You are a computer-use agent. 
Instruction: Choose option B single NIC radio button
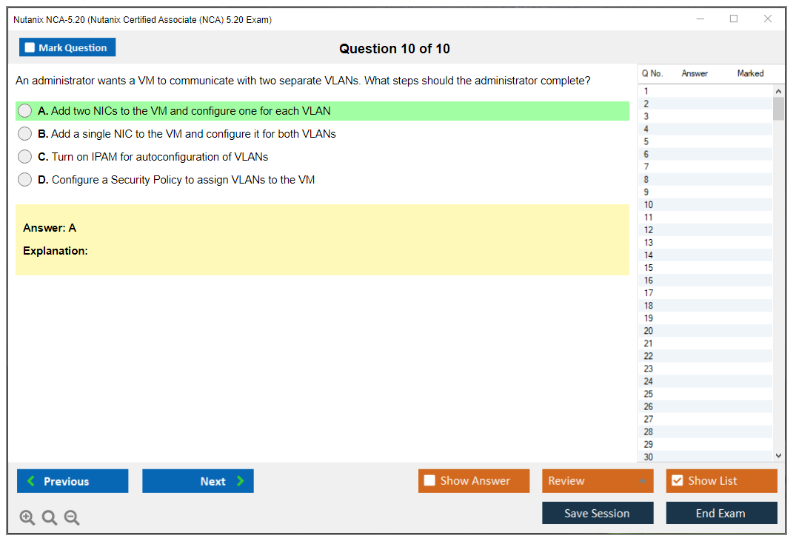pyautogui.click(x=25, y=134)
